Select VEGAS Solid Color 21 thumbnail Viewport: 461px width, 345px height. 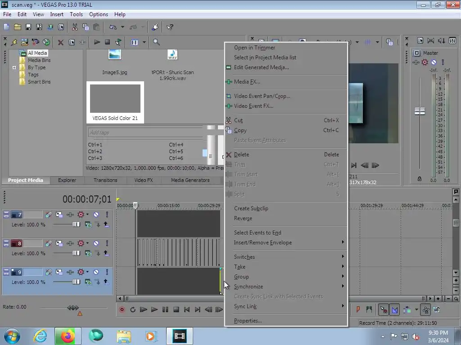[115, 102]
